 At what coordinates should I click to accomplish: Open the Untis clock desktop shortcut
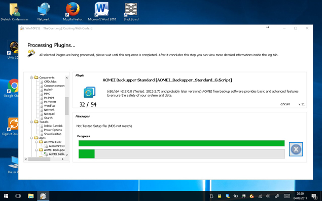pyautogui.click(x=13, y=50)
